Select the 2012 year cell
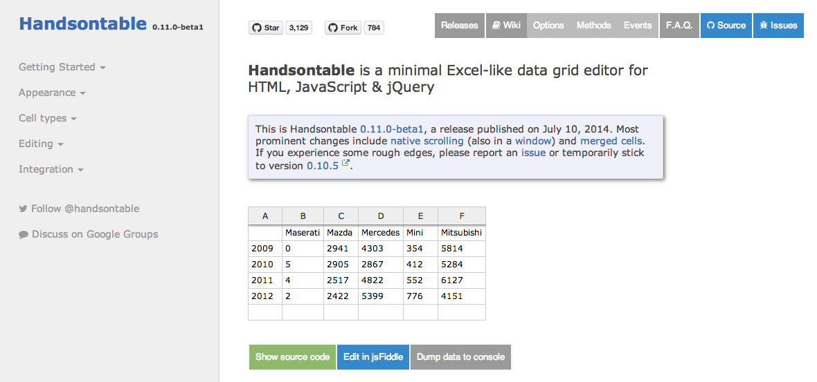The image size is (817, 382). click(265, 296)
